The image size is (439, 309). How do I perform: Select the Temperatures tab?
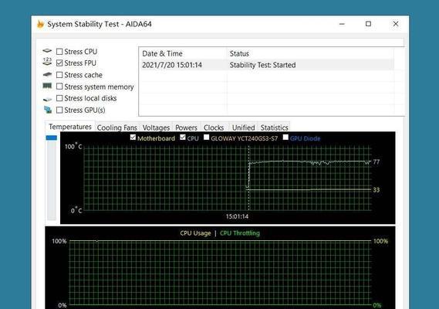pos(70,127)
